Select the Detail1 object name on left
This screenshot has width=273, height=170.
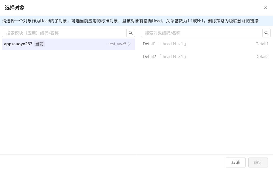tap(149, 44)
